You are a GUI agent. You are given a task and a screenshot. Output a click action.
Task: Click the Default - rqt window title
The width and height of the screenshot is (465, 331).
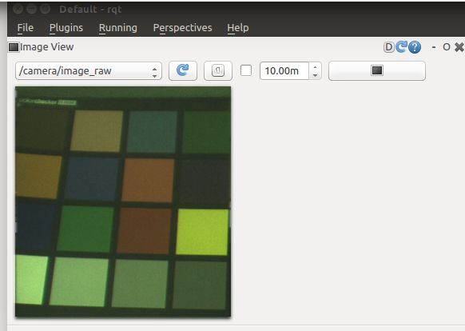click(x=90, y=10)
